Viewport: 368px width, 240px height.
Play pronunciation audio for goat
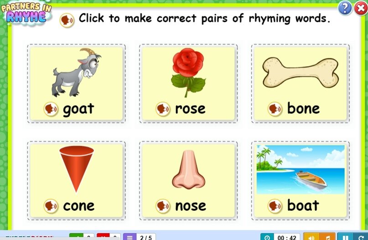point(51,109)
